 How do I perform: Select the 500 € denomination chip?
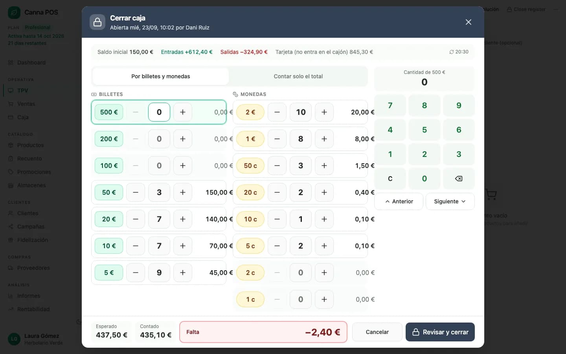[x=109, y=112]
